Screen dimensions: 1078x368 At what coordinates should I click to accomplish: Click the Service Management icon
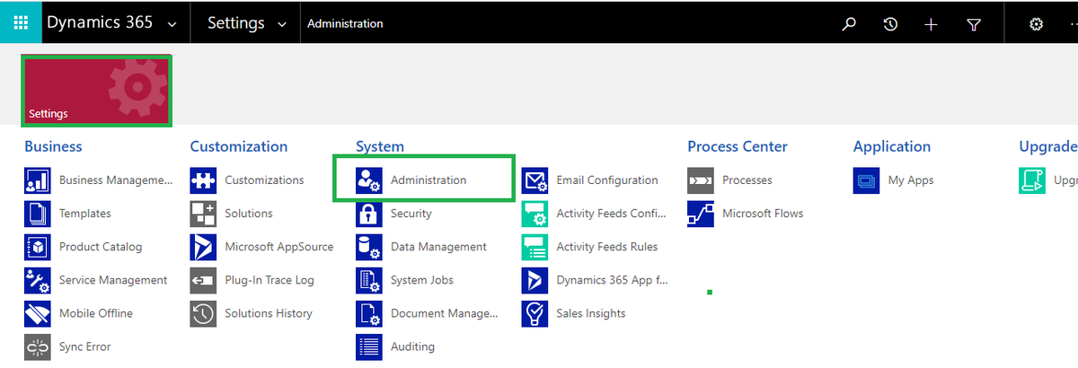[38, 280]
